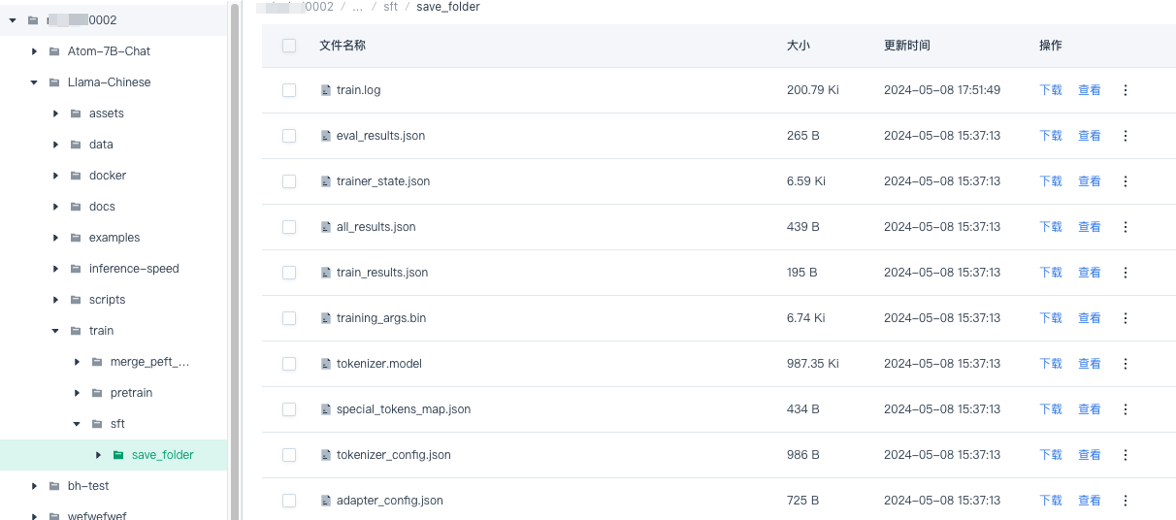Open kebab menu for tokenizer.model row
The height and width of the screenshot is (520, 1176).
(1126, 364)
